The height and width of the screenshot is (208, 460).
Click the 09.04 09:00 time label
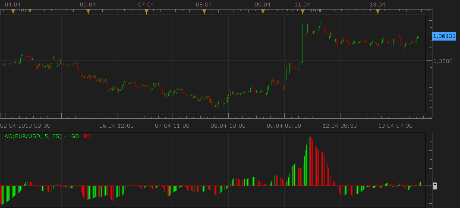pos(284,126)
